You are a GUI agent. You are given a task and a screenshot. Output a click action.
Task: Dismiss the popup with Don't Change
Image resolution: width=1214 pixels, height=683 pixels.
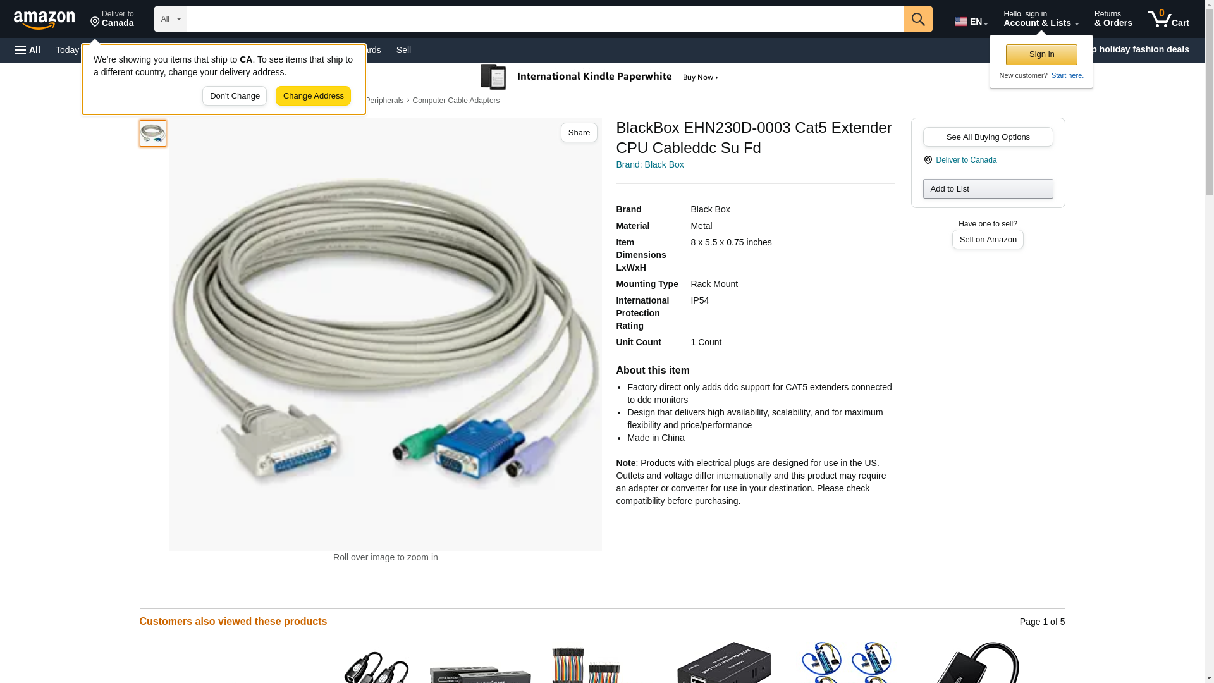click(x=235, y=96)
